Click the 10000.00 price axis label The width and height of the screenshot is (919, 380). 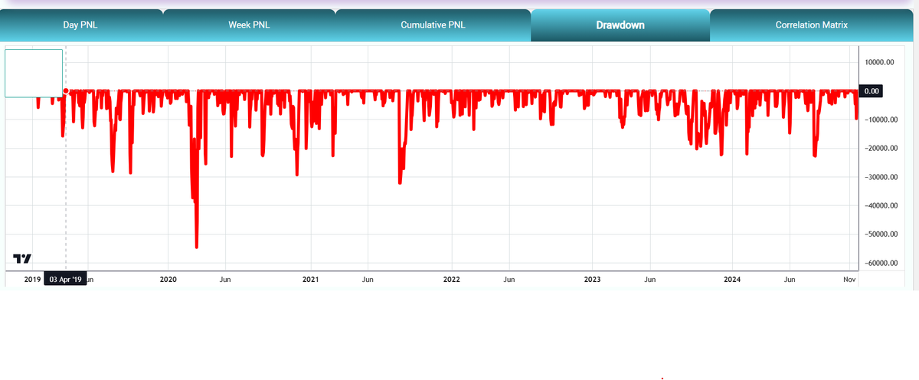878,62
